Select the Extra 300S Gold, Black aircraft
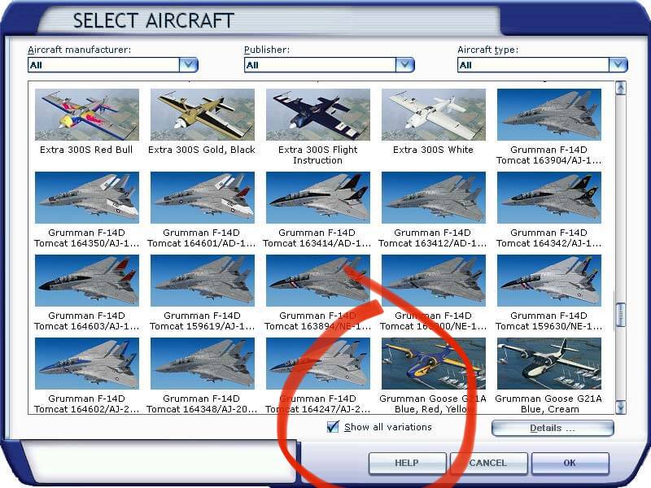 [x=202, y=115]
